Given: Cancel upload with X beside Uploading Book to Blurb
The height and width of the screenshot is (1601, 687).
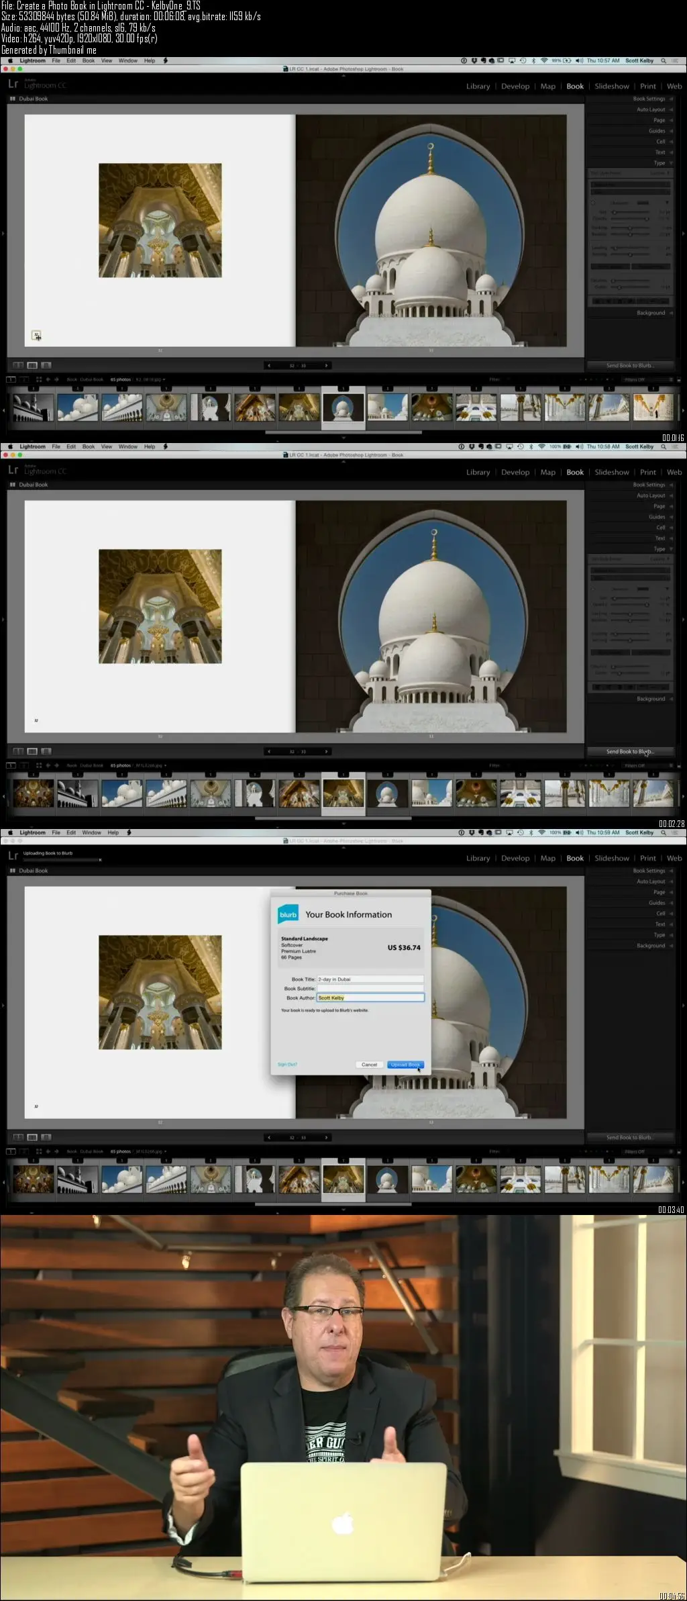Looking at the screenshot, I should pyautogui.click(x=100, y=860).
